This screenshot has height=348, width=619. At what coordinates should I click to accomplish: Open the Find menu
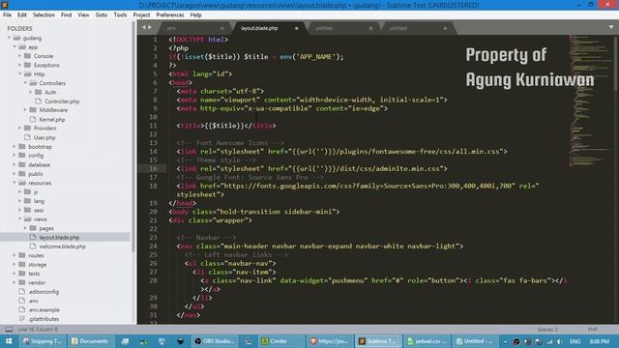coord(67,14)
